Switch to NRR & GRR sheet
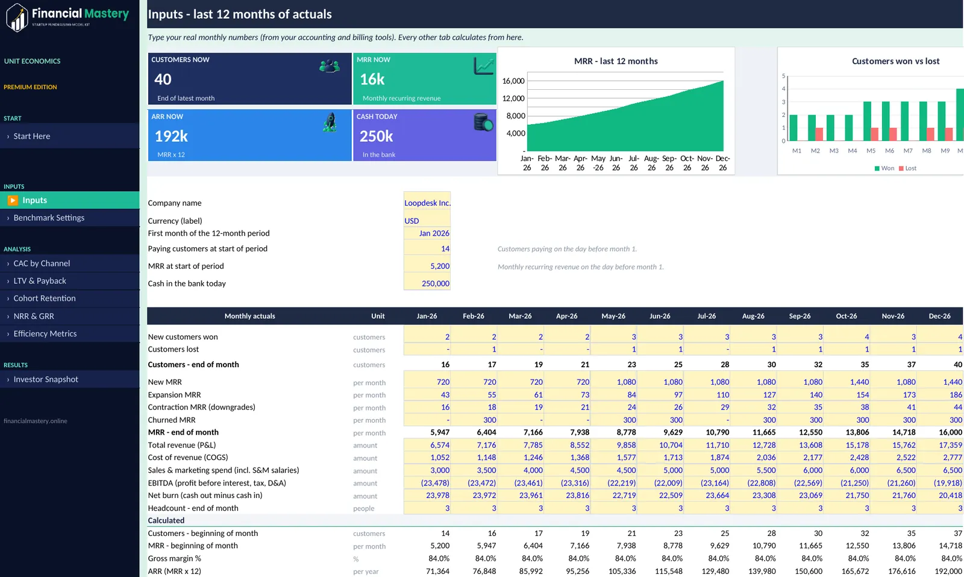The height and width of the screenshot is (577, 964). tap(70, 316)
